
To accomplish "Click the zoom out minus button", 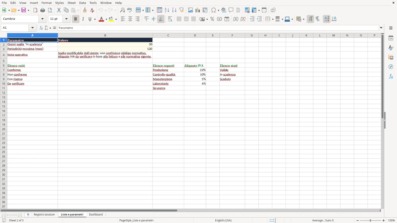I will pos(358,220).
